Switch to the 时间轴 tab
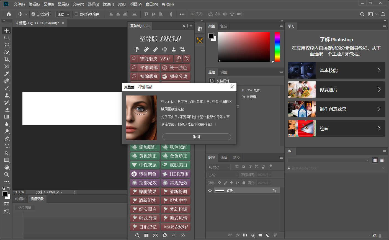 coord(20,199)
